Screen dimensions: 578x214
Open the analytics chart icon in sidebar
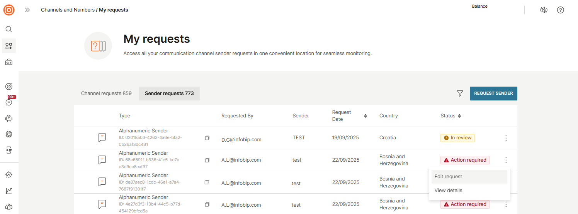tap(9, 191)
